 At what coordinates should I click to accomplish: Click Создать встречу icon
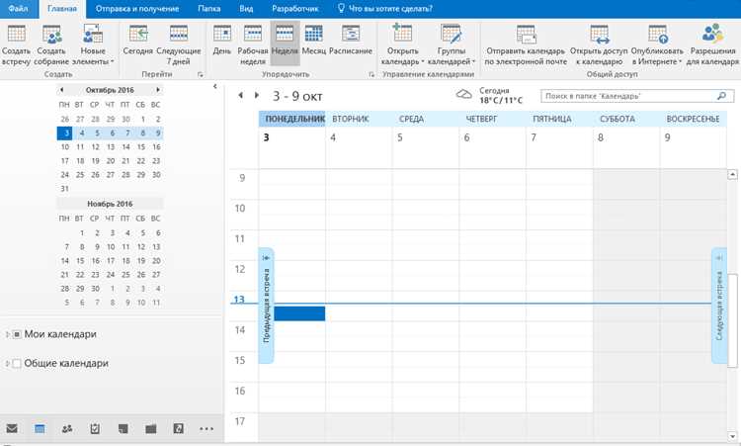(x=16, y=34)
